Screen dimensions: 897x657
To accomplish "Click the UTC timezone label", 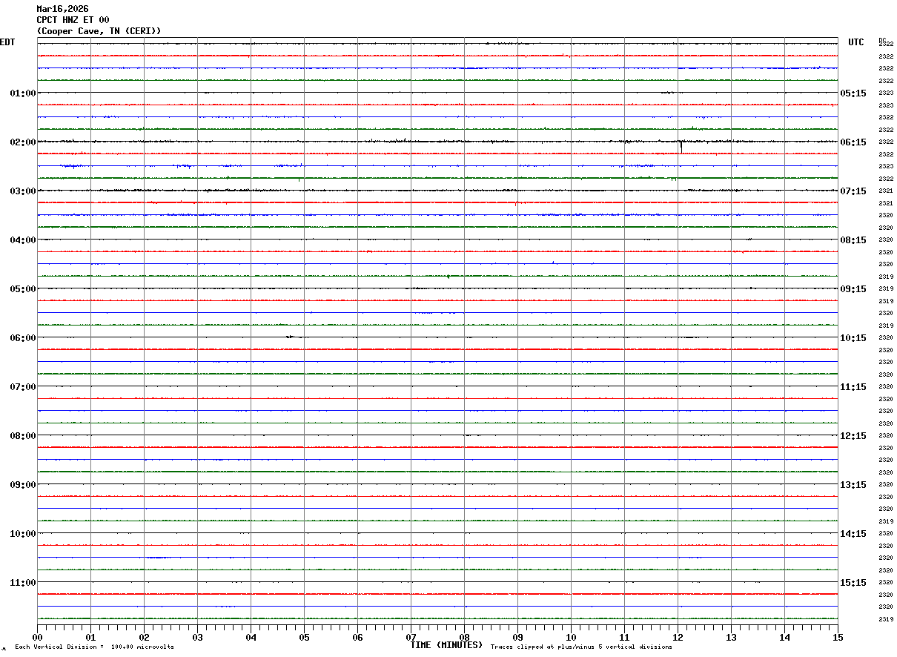I will pyautogui.click(x=856, y=42).
